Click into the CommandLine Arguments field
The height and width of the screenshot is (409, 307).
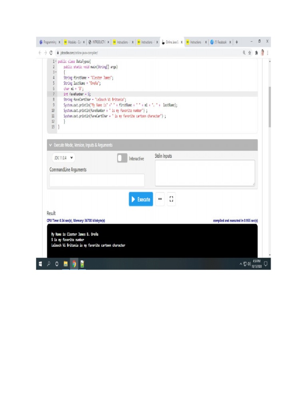tap(97, 180)
